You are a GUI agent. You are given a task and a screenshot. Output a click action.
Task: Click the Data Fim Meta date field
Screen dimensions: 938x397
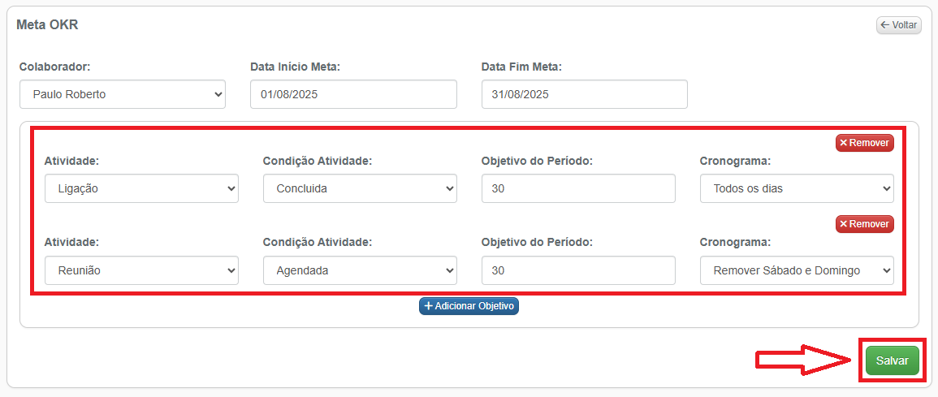584,94
